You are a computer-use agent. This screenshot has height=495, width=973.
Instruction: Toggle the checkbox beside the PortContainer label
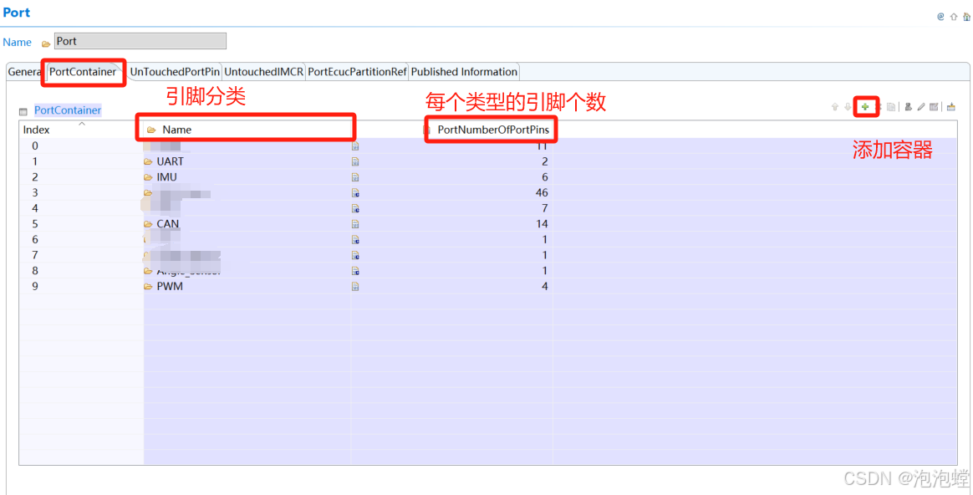tap(23, 110)
